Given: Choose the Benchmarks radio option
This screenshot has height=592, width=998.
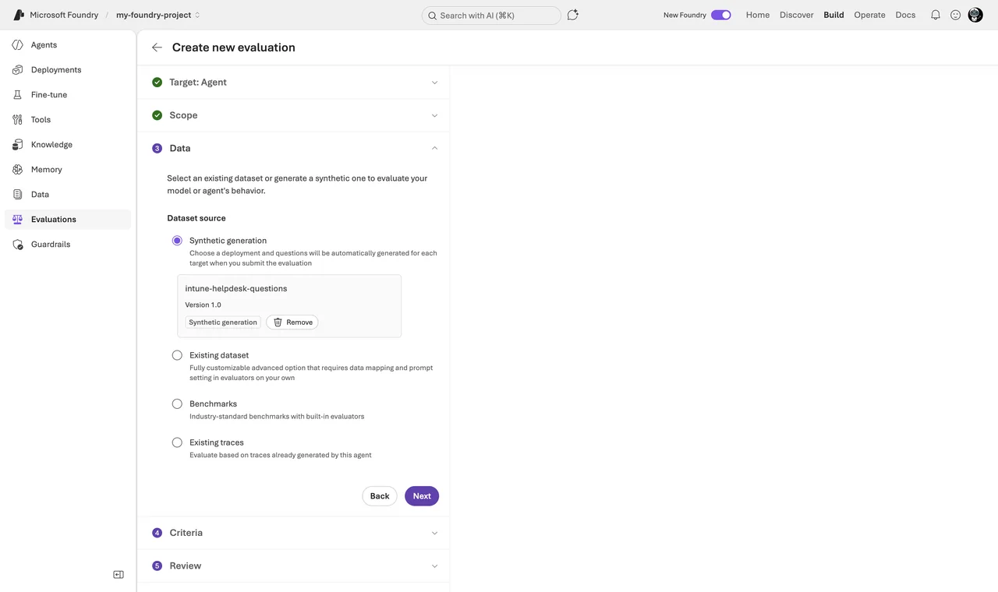Looking at the screenshot, I should click(x=177, y=404).
